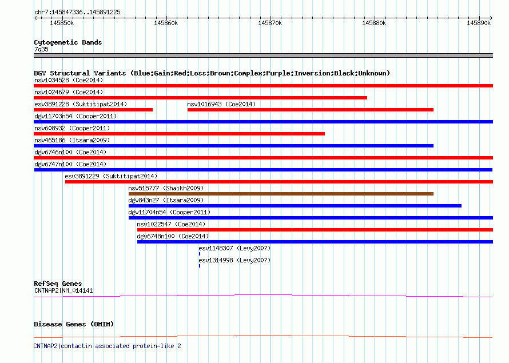Click the magenta CNTNAP2 RefSeq gene line
The width and height of the screenshot is (509, 363).
tap(263, 296)
